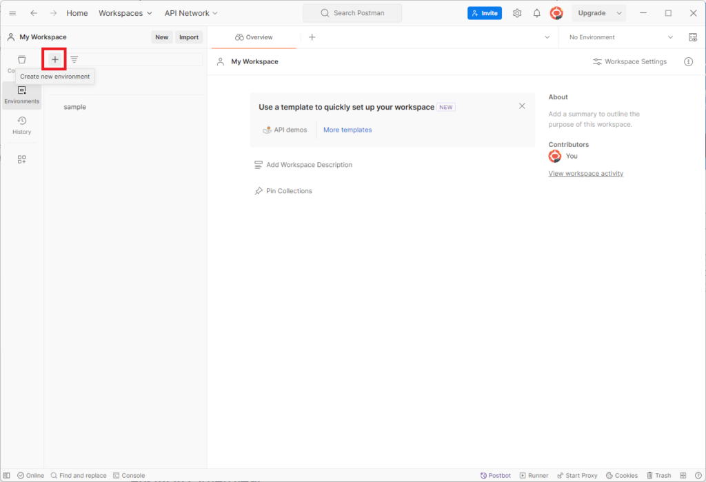Check the Online connection status
706x482 pixels.
30,475
